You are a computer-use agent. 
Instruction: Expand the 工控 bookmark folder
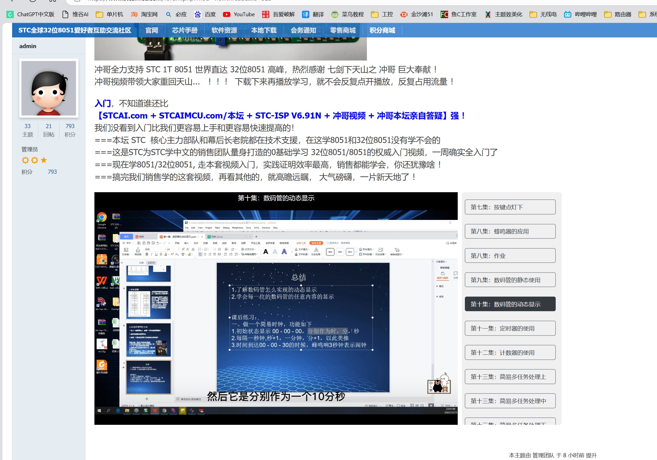(x=382, y=14)
